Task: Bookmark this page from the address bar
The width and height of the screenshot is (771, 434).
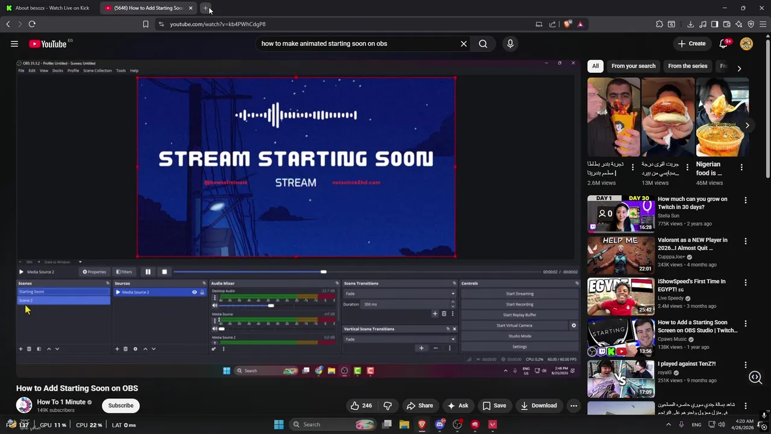Action: 146,24
